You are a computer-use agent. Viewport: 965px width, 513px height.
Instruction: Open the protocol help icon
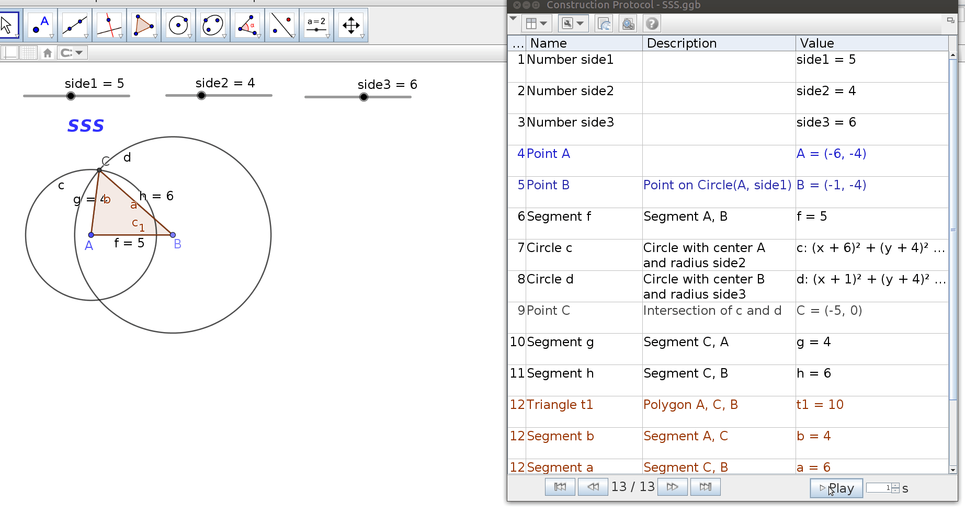[x=652, y=24]
